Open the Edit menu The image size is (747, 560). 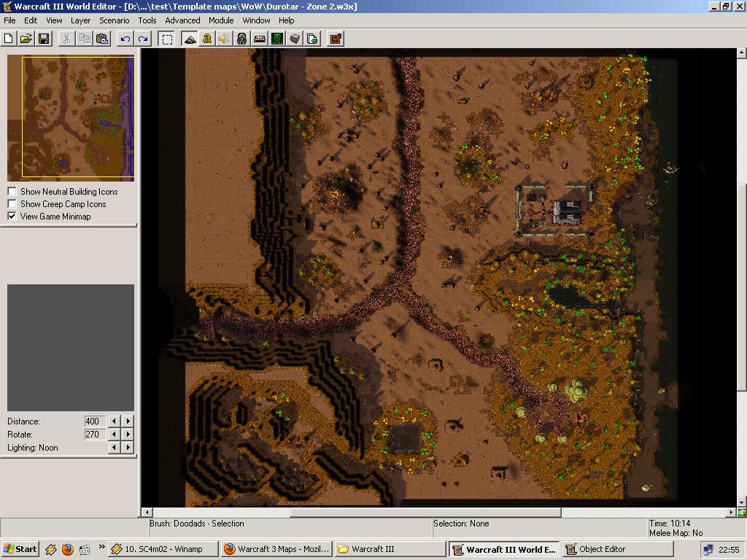pos(31,20)
